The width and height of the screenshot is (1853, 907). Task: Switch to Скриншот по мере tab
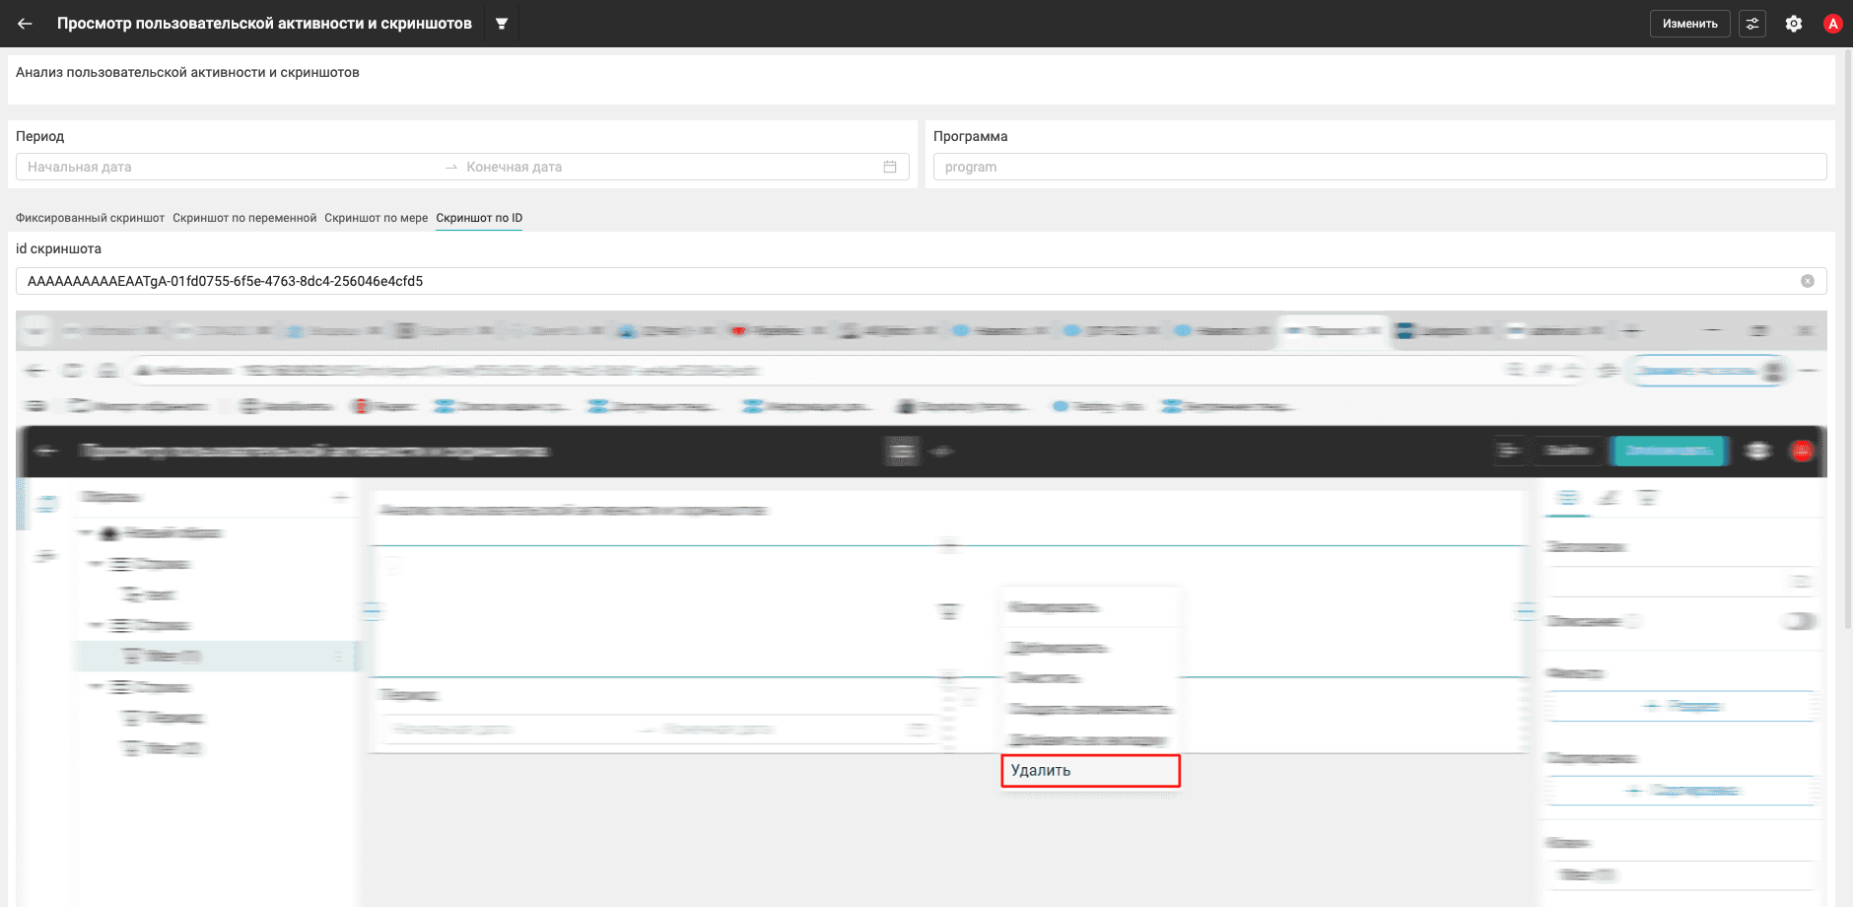(377, 218)
